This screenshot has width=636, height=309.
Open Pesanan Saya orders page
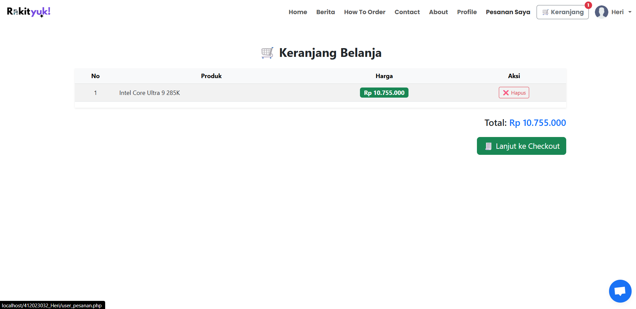pyautogui.click(x=508, y=12)
